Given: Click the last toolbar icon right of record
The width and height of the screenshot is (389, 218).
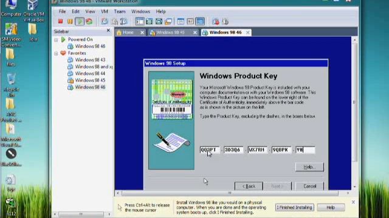Looking at the screenshot, I should [225, 21].
